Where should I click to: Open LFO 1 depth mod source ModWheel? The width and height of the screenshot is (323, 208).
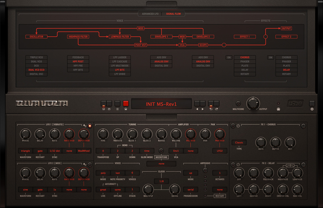[84, 151]
